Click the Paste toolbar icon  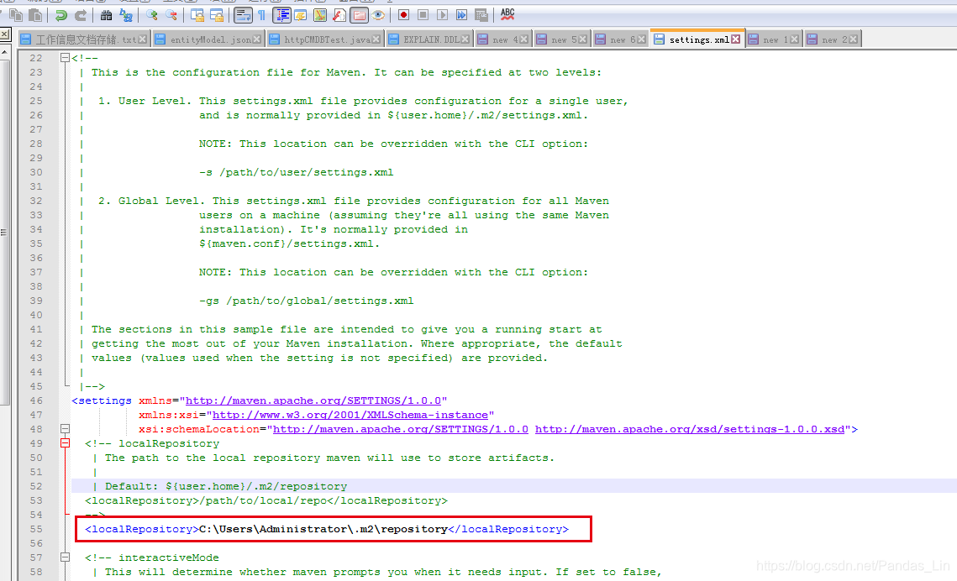tap(36, 15)
